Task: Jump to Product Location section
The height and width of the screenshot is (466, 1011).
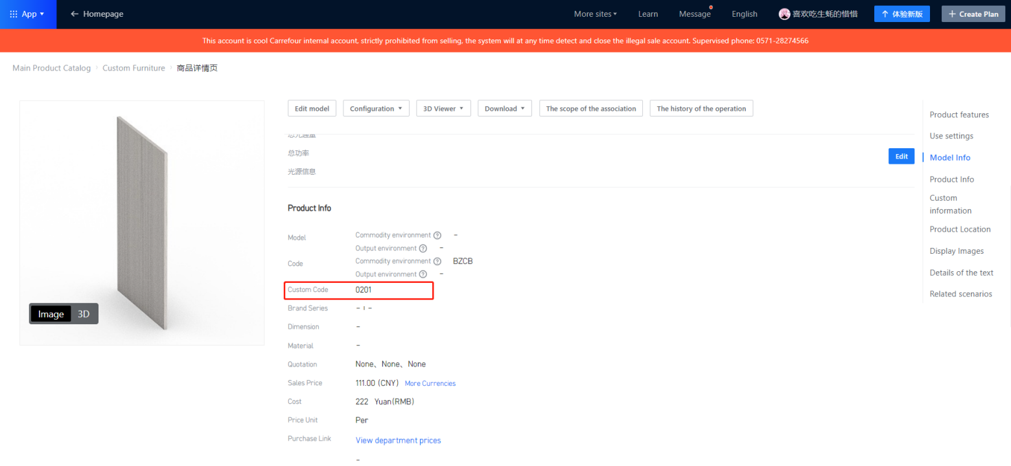Action: tap(960, 229)
